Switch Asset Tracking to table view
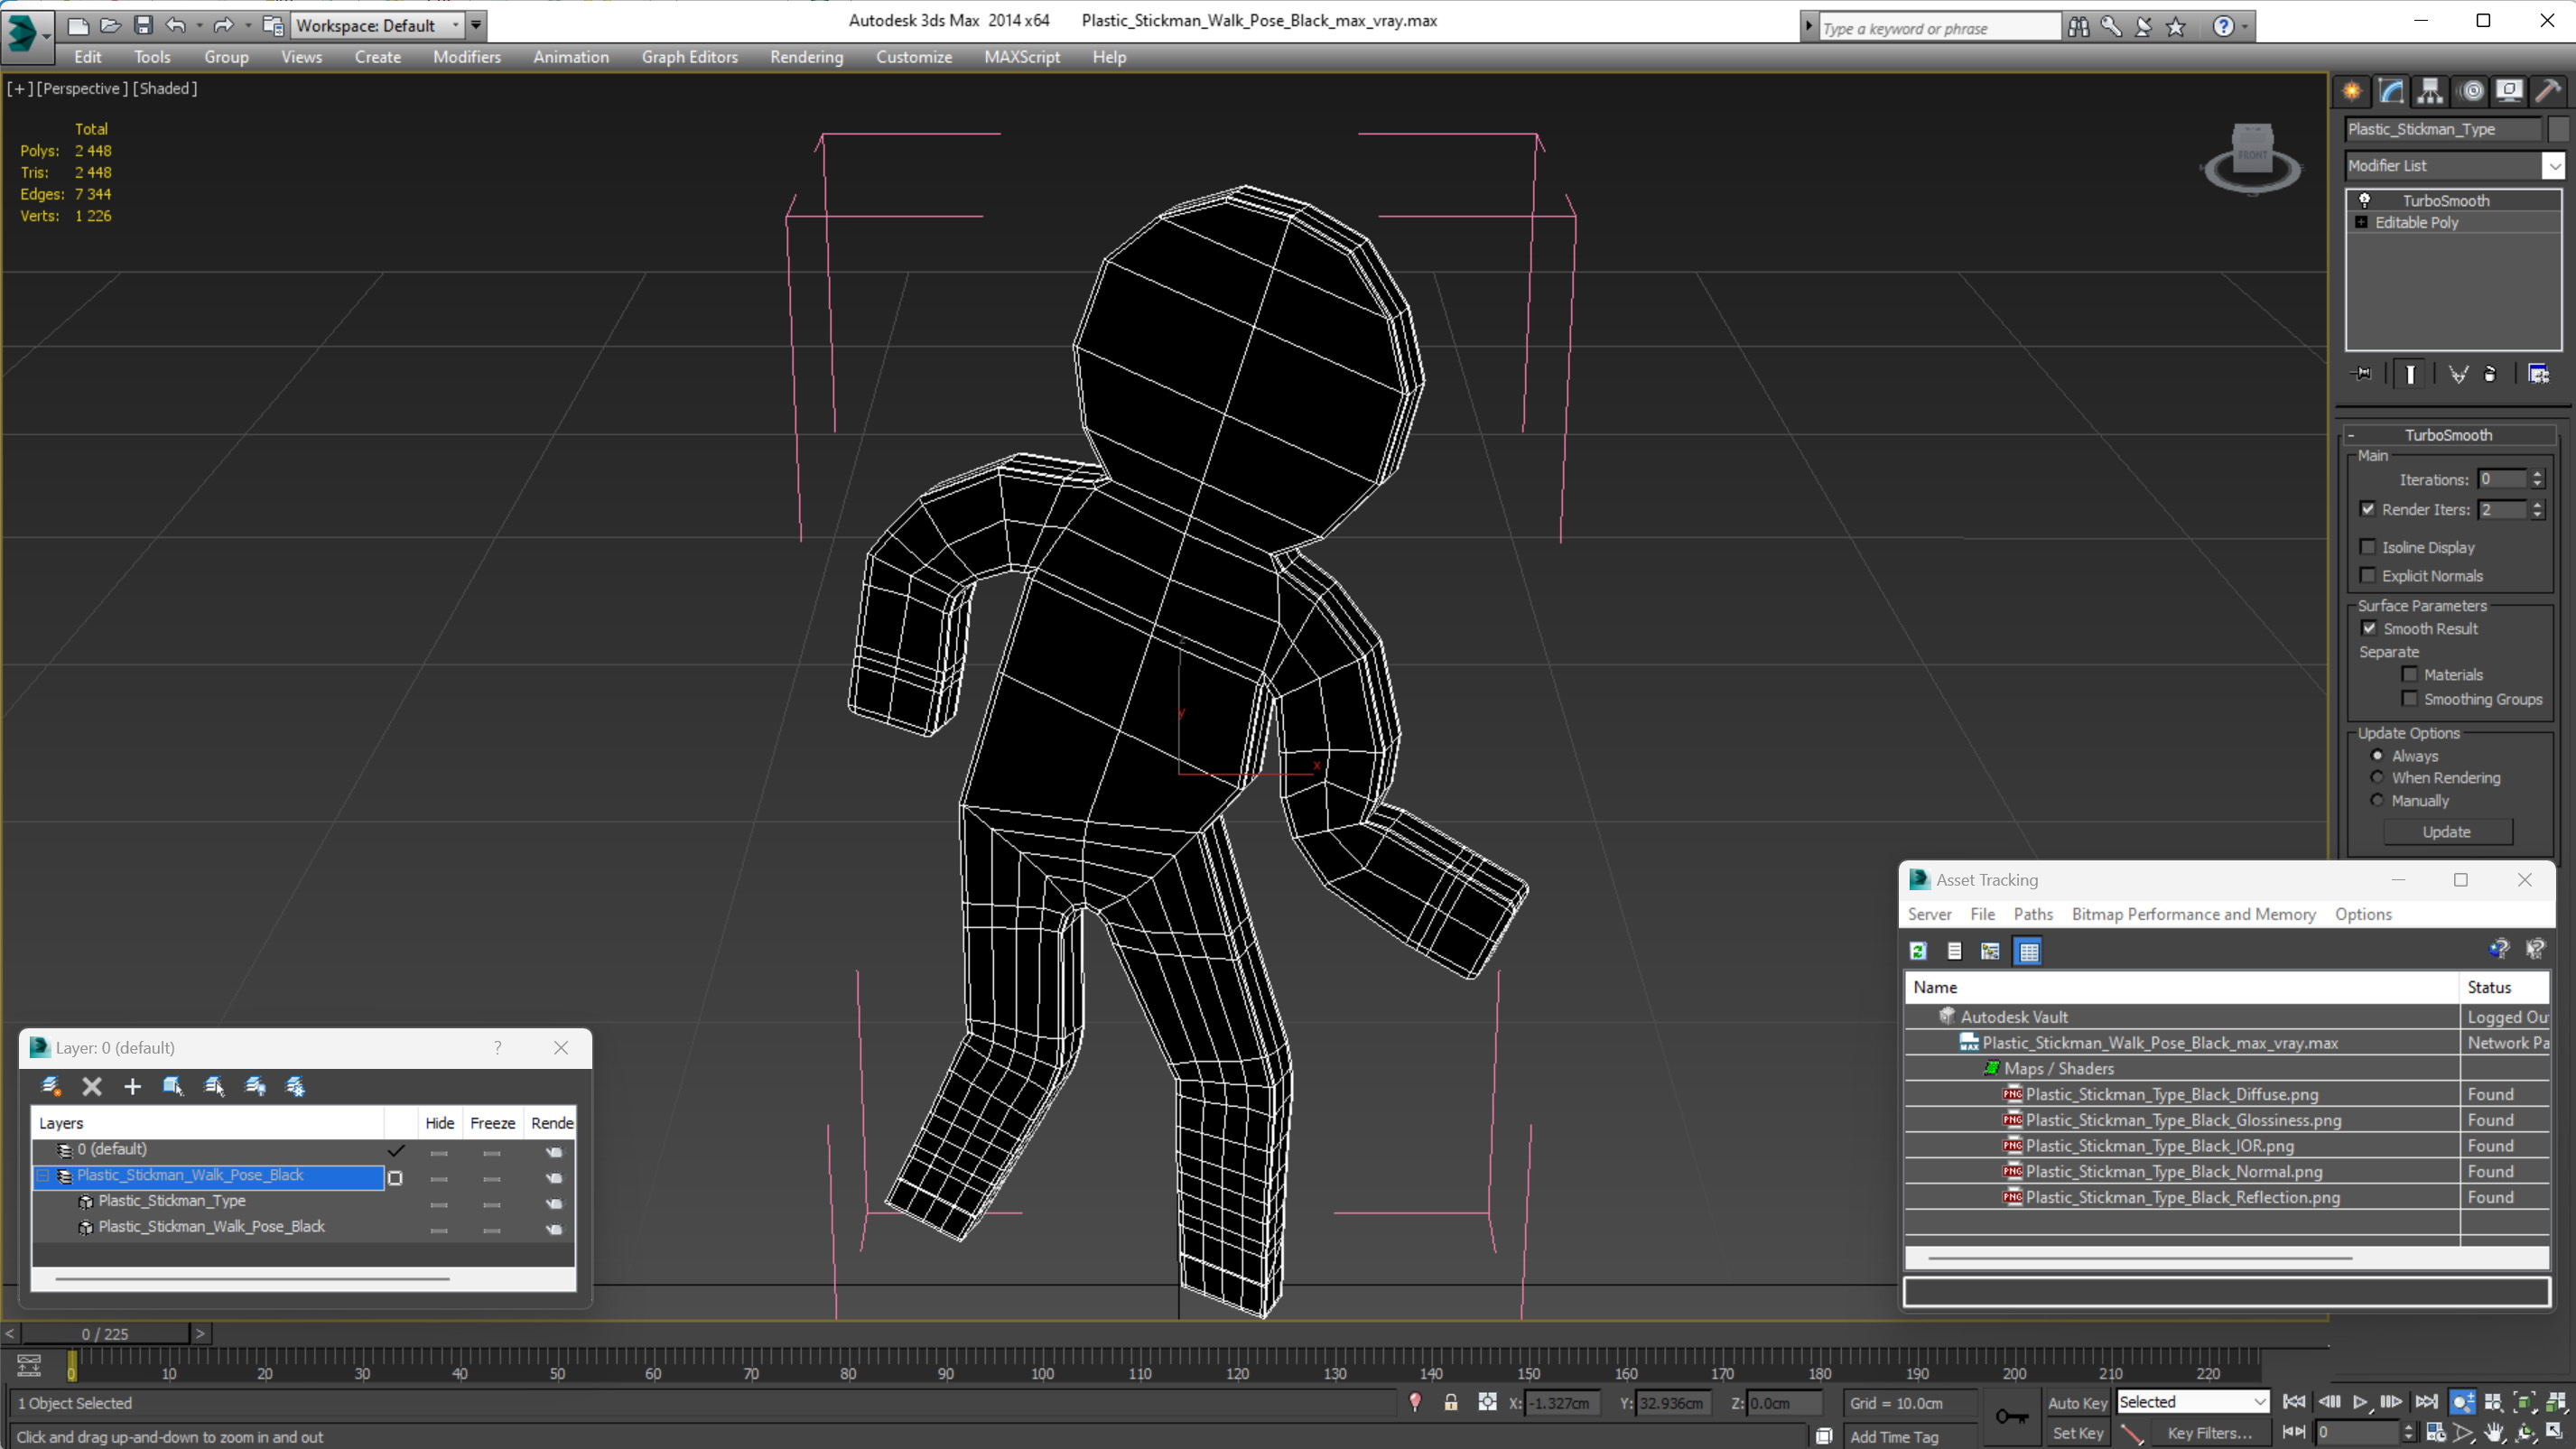This screenshot has height=1449, width=2576. [2028, 951]
